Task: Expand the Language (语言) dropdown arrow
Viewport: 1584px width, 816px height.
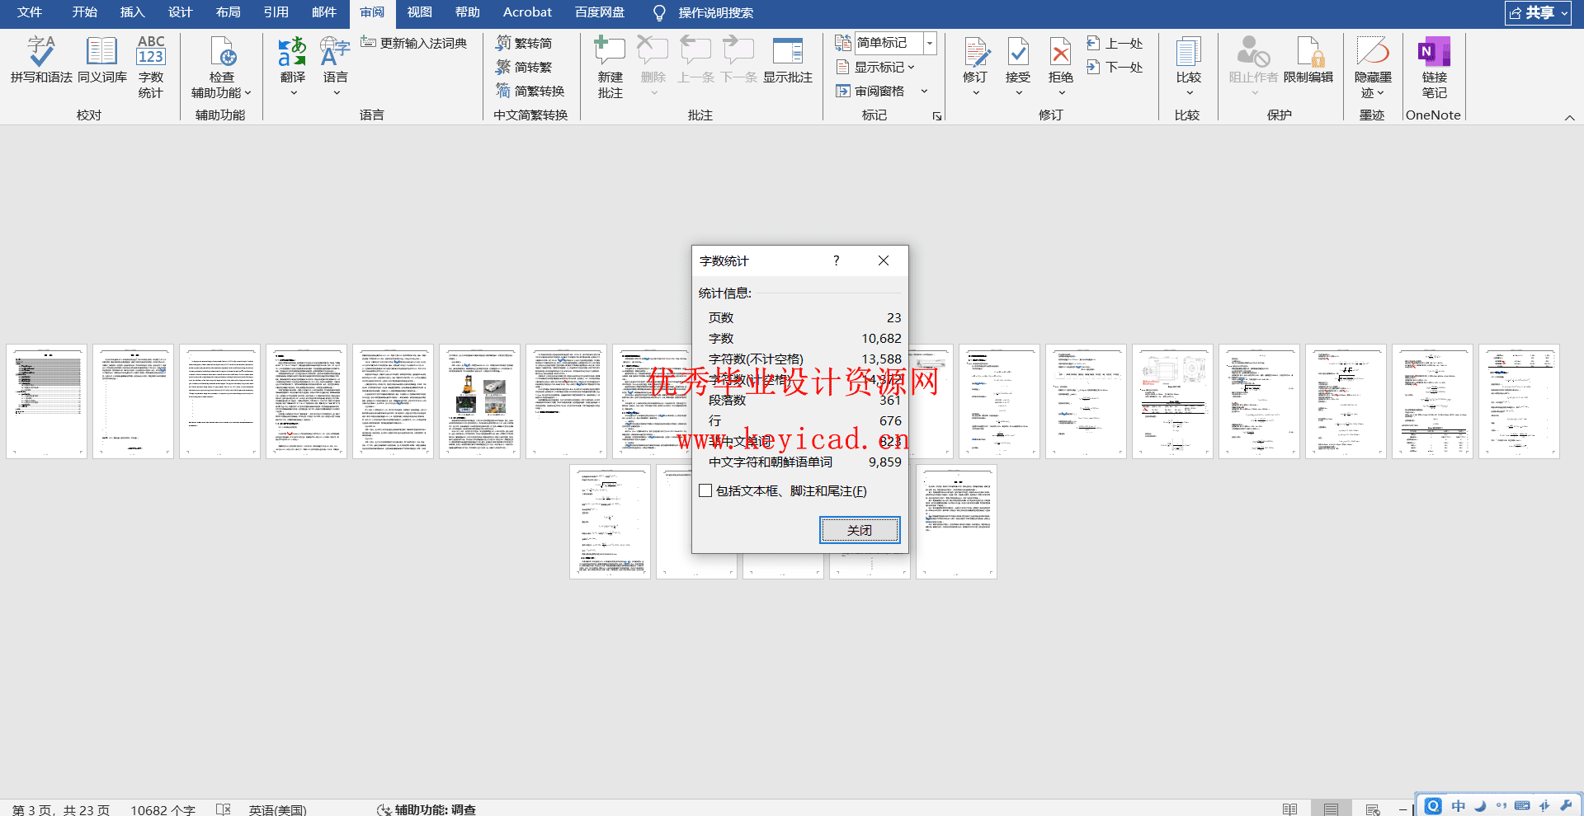Action: click(x=336, y=93)
